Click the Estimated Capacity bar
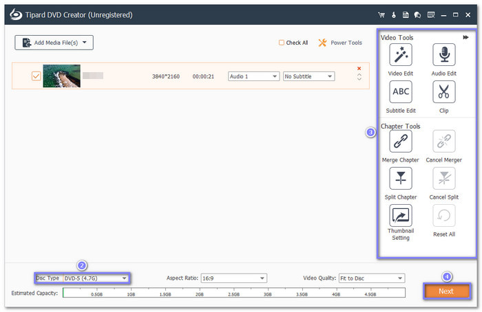 click(234, 293)
